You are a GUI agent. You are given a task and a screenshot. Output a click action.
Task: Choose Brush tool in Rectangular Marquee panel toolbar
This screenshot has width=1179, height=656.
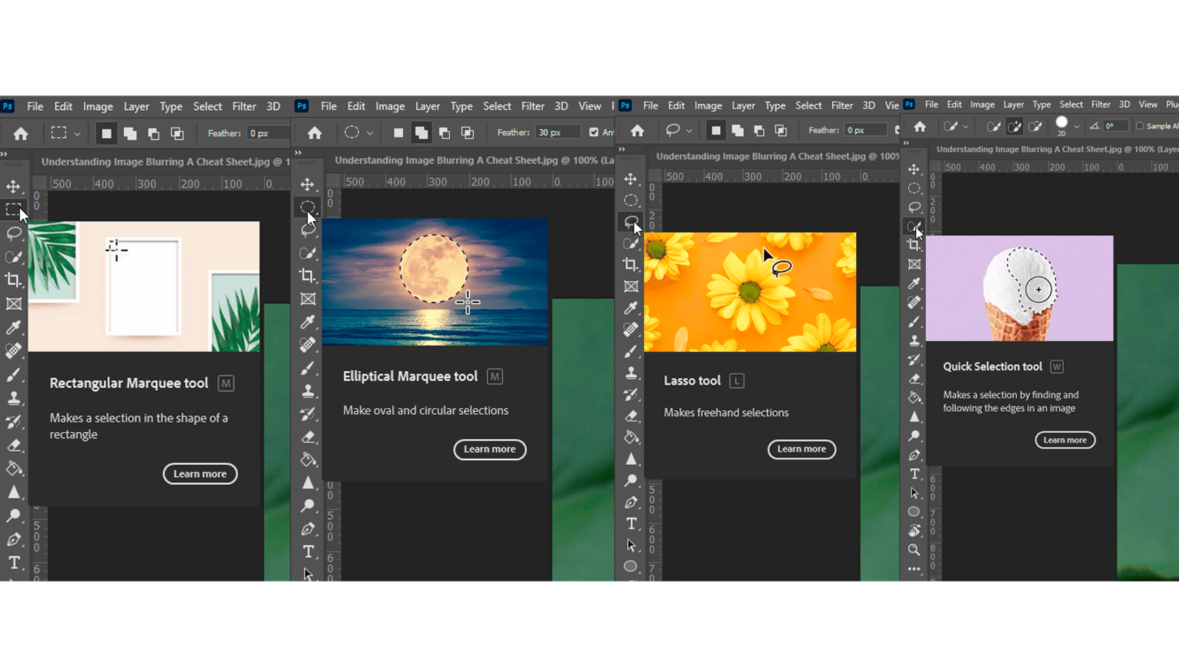point(13,375)
